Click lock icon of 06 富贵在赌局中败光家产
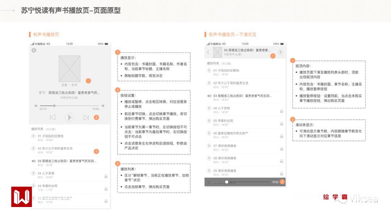Screen dimensions: 391x215 282,136
